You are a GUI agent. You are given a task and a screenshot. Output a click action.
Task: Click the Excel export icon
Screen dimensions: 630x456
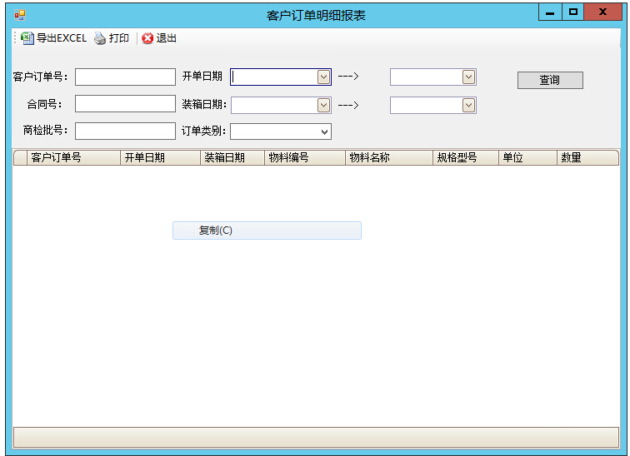27,38
